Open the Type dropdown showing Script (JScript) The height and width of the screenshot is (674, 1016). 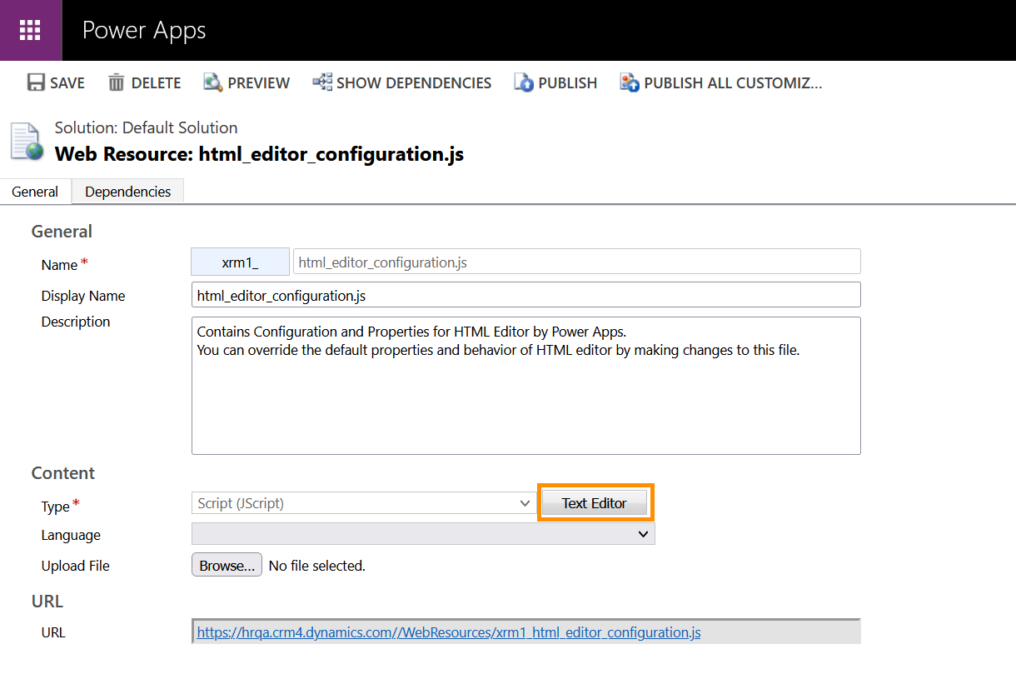point(363,503)
